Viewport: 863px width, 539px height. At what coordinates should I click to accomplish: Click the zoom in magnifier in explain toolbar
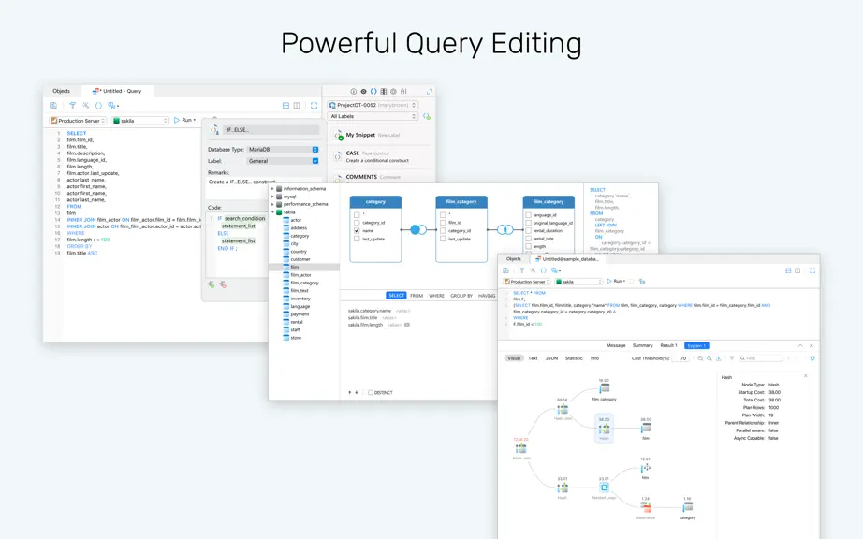[709, 358]
